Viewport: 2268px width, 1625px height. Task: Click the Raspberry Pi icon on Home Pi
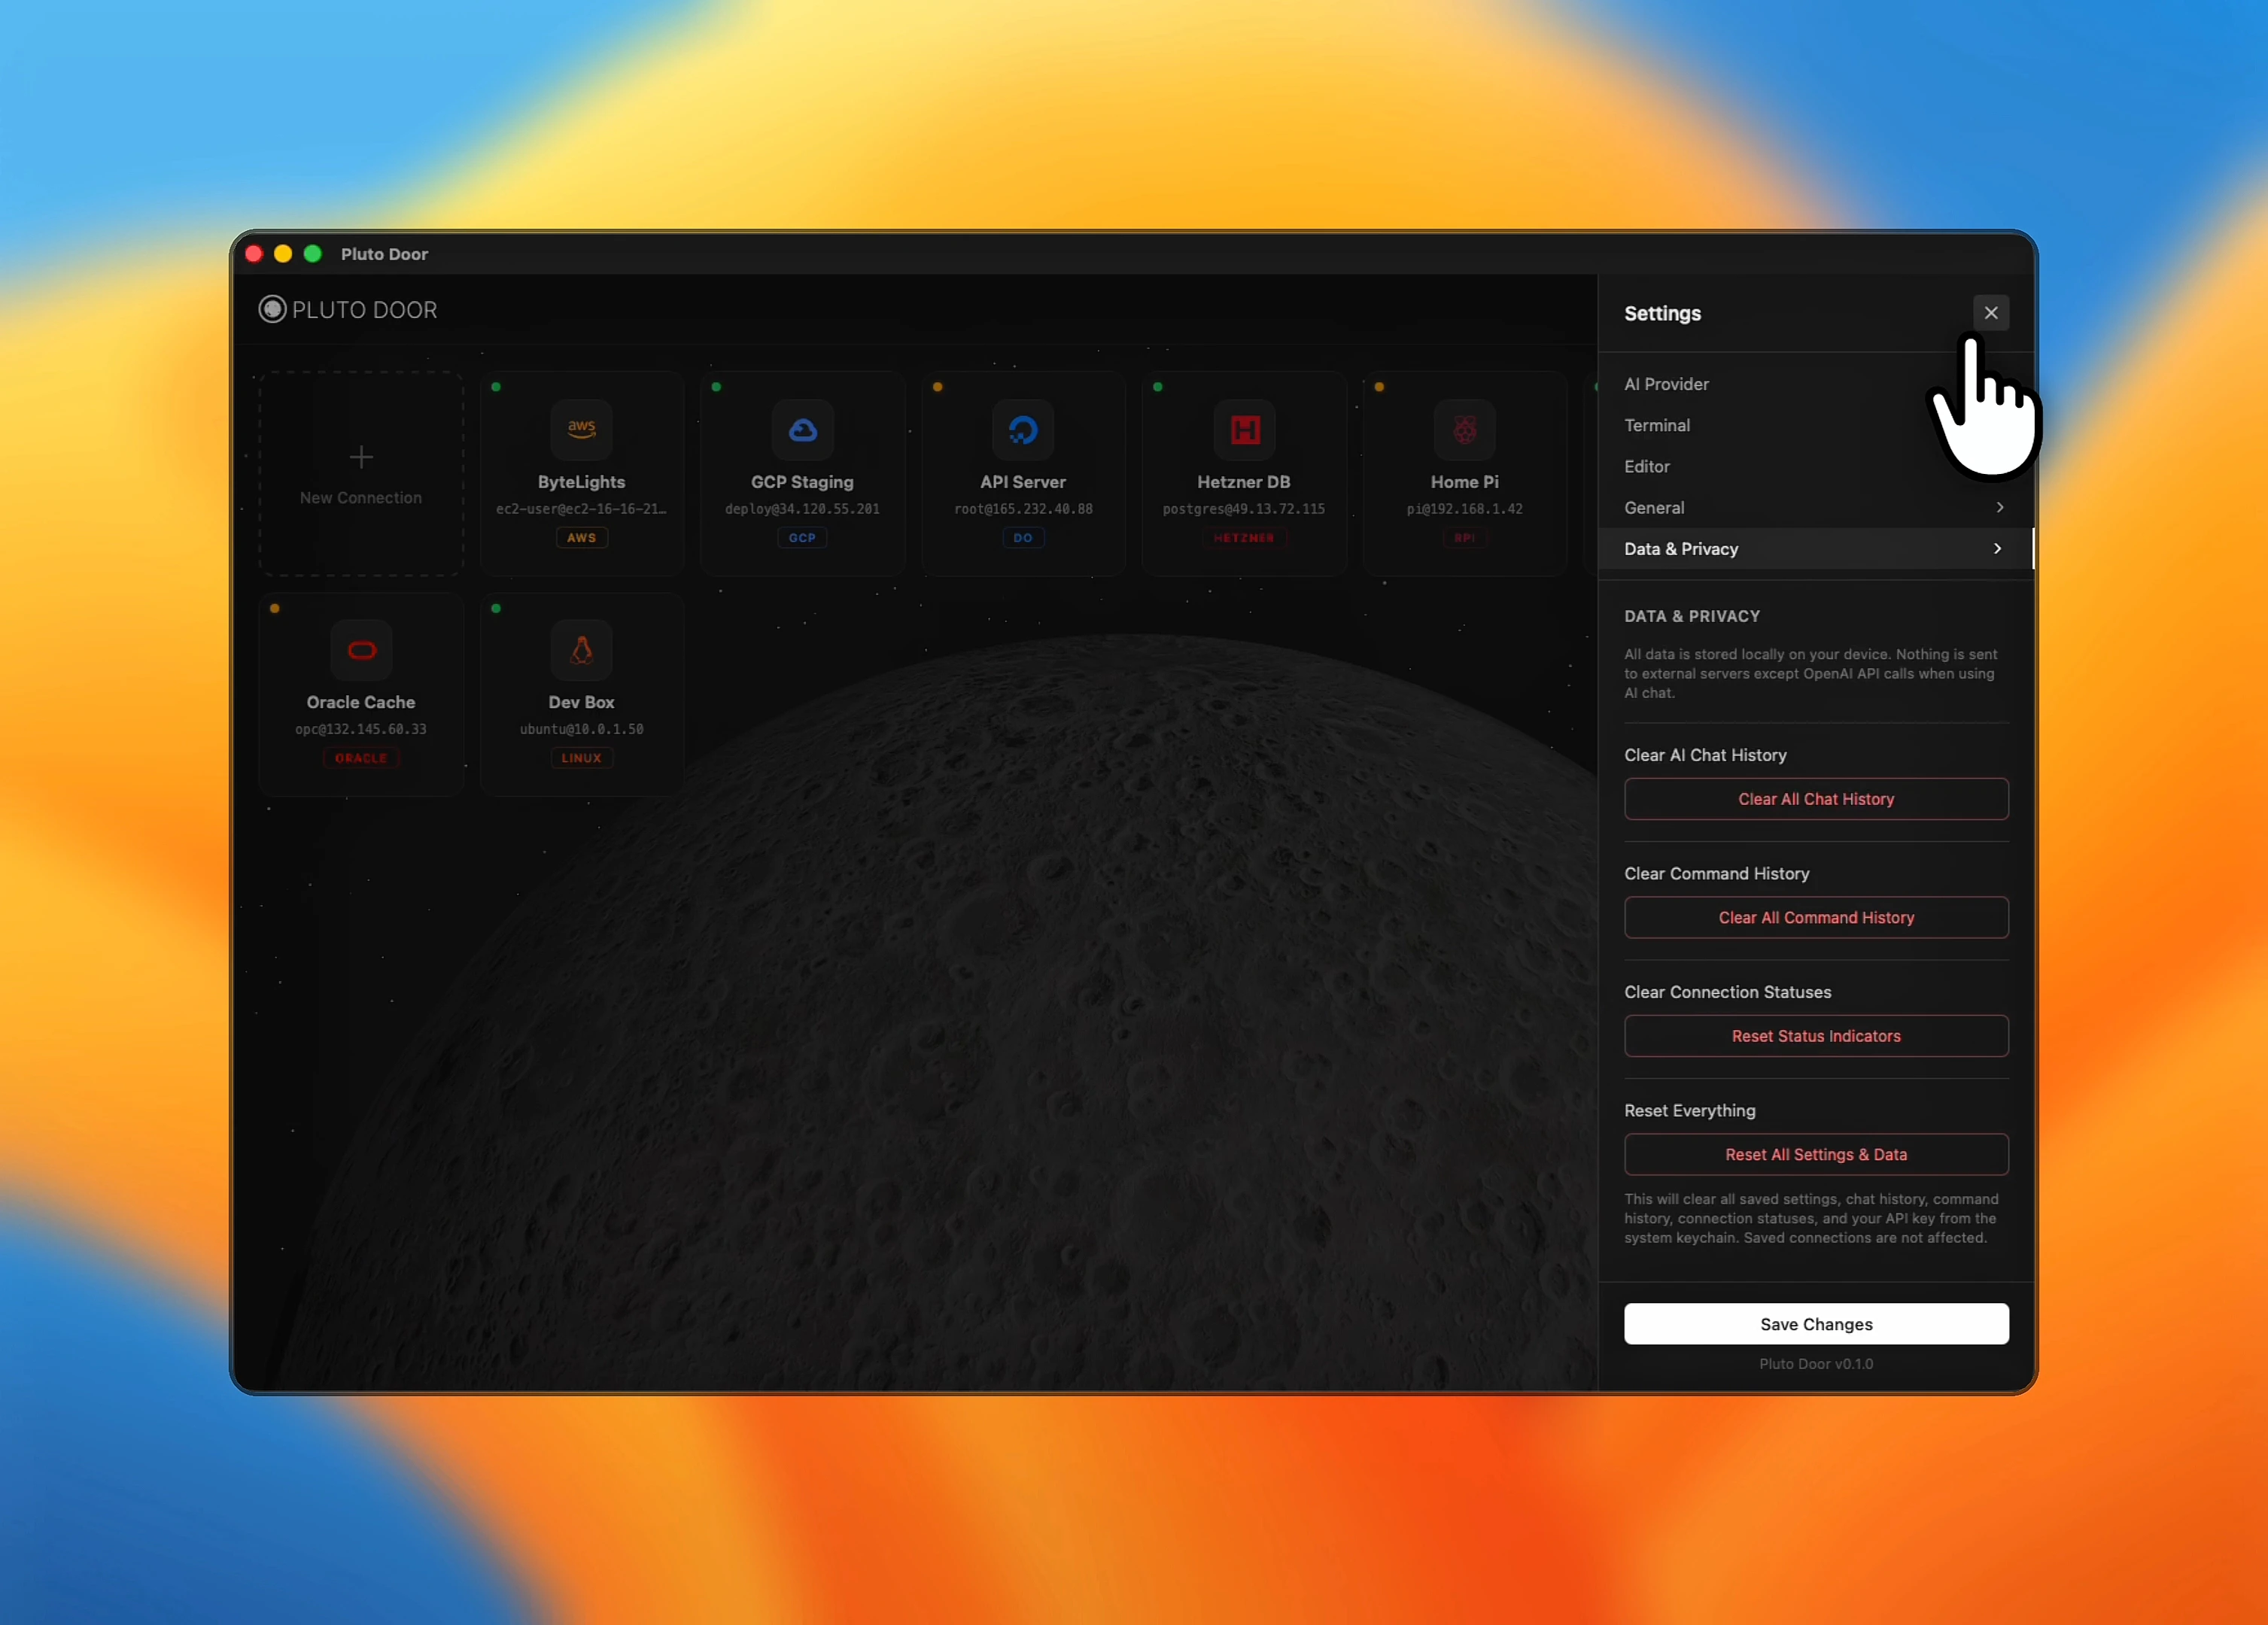(1464, 430)
